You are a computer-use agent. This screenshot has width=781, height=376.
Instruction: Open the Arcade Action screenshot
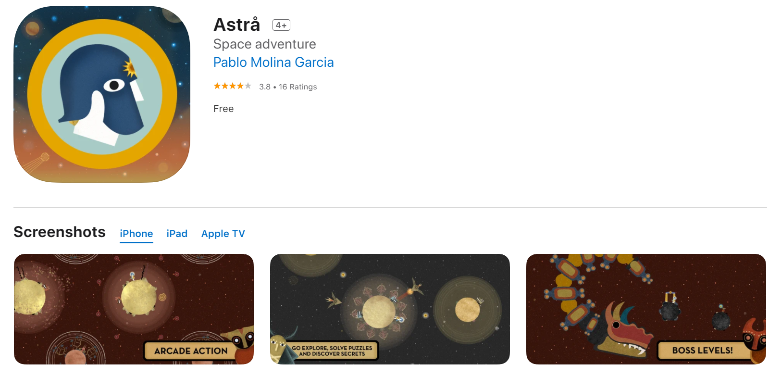134,309
